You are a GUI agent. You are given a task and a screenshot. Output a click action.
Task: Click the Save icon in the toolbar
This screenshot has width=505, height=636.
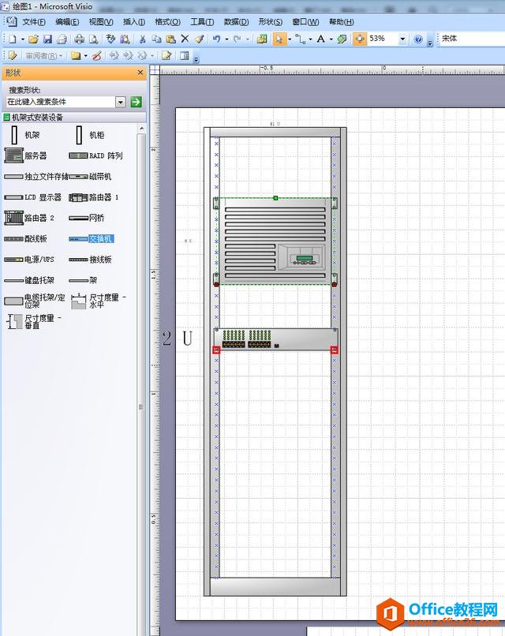(x=47, y=39)
